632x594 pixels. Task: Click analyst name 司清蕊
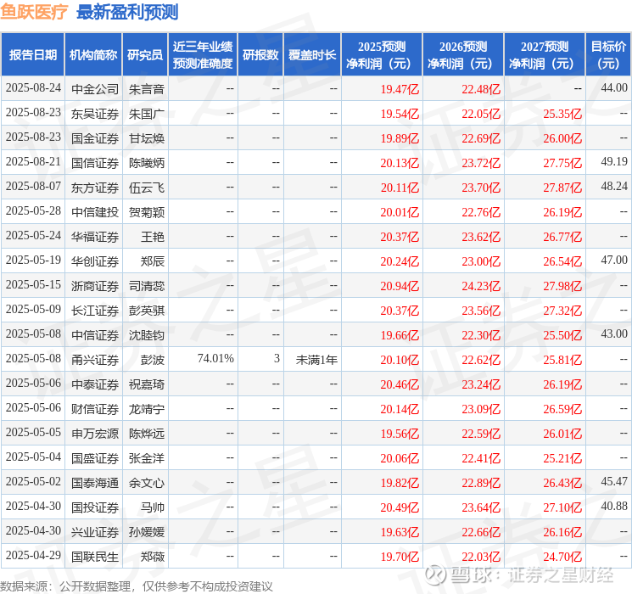(146, 286)
